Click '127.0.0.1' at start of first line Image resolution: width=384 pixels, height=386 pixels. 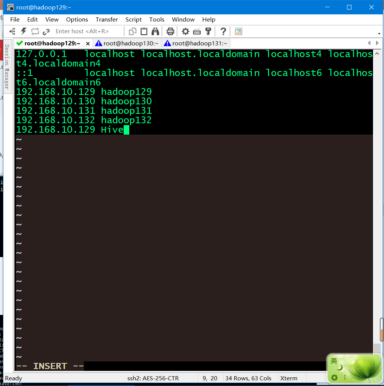[x=41, y=54]
